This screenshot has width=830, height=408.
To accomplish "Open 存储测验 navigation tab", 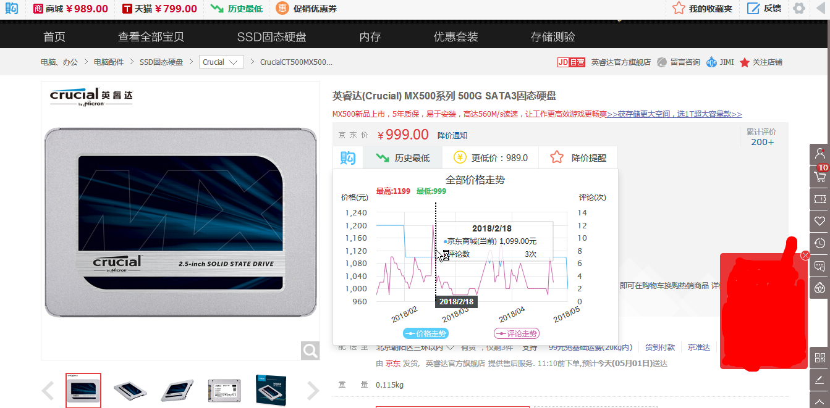I will click(x=553, y=37).
